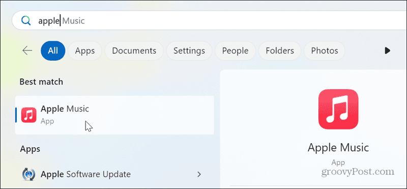Go back with the left arrow

point(27,50)
